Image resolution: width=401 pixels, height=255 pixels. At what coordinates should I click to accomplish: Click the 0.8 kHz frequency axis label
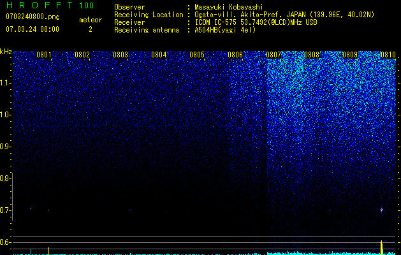pos(5,178)
